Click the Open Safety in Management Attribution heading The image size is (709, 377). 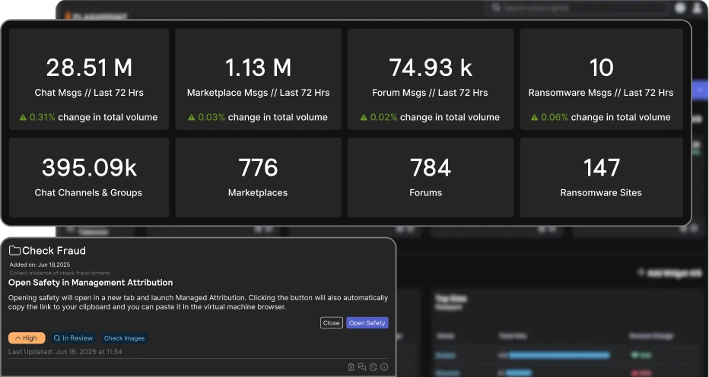coord(91,283)
